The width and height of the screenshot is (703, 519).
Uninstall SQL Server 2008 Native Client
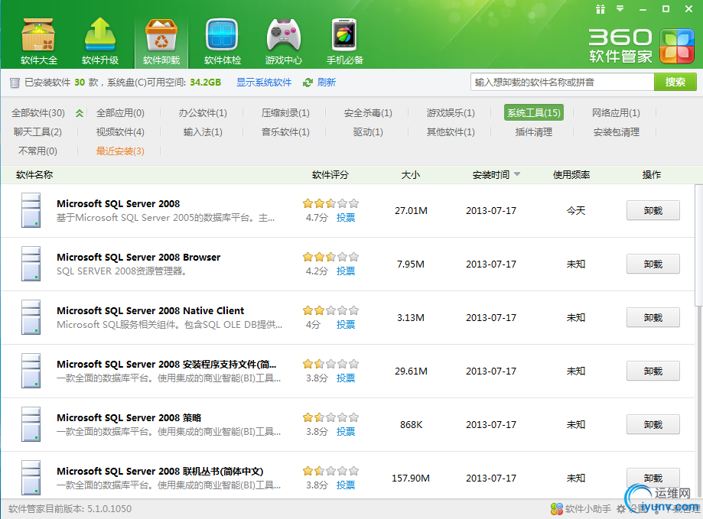[x=653, y=317]
